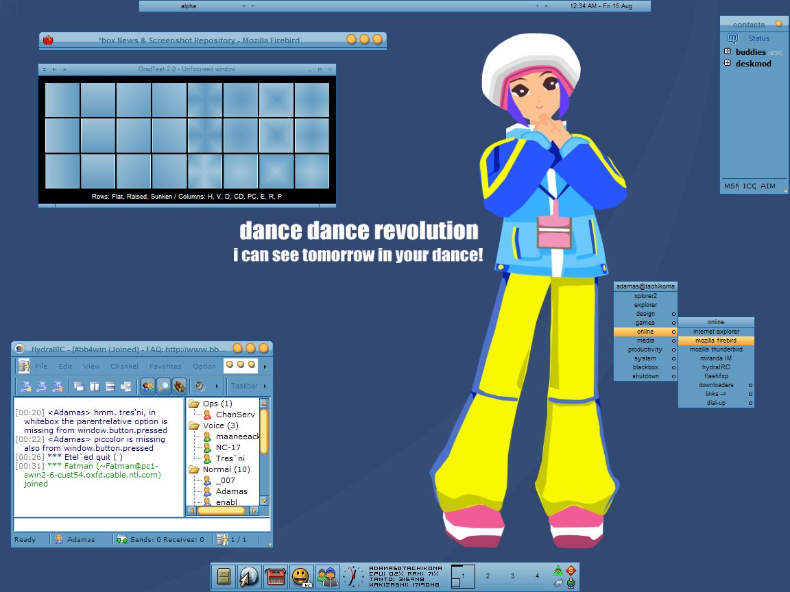Pick the Sunken row P gradient swatch in GradTest
This screenshot has width=790, height=592.
[x=312, y=171]
